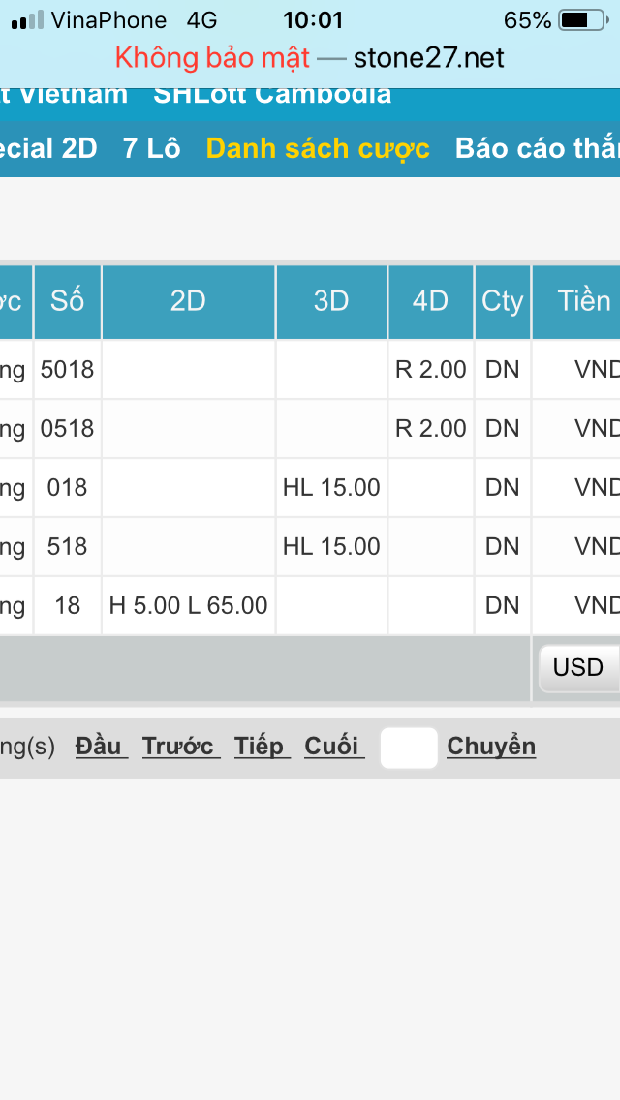This screenshot has width=620, height=1100.
Task: Select the Danh sách cược tab
Action: [x=318, y=148]
